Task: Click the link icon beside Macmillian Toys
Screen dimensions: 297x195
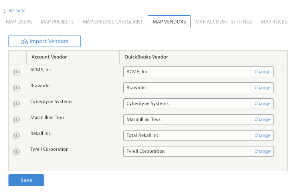Action: pyautogui.click(x=16, y=120)
